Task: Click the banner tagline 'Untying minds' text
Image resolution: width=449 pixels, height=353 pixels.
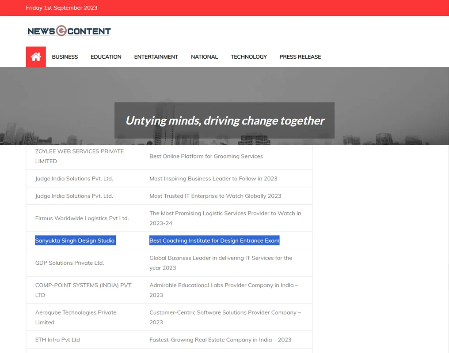Action: tap(224, 120)
